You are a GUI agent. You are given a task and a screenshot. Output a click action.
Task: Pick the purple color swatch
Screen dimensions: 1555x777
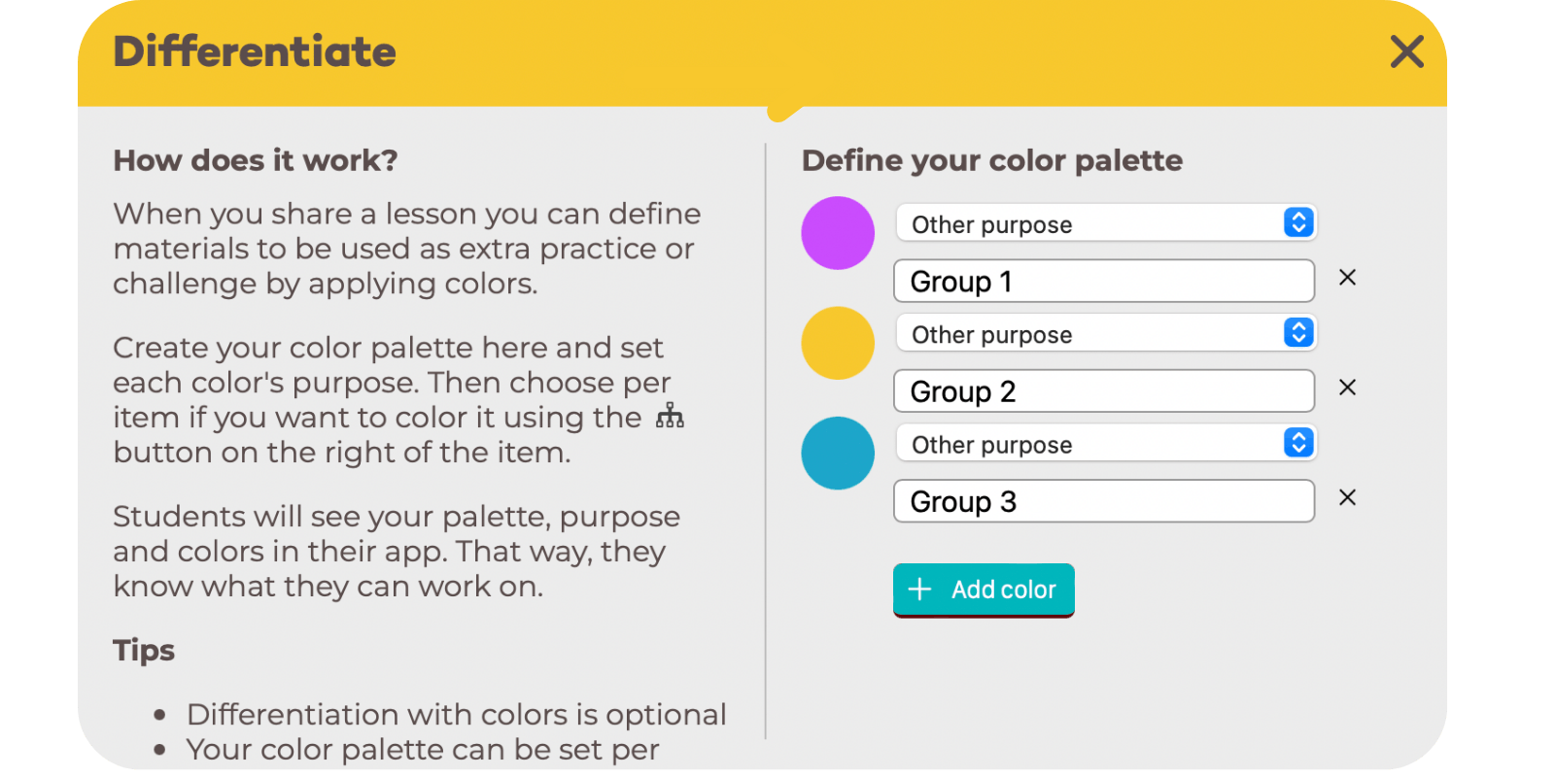pos(838,233)
